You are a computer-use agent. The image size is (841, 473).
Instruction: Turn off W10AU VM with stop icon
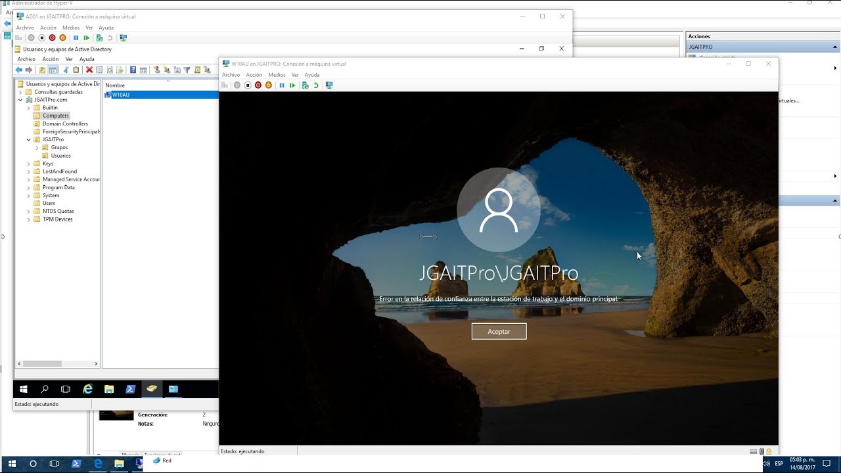click(x=248, y=85)
